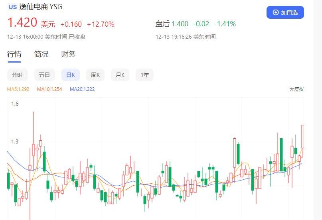
Task: Click the after-hours 盘后 price 1.400
Action: pos(180,24)
